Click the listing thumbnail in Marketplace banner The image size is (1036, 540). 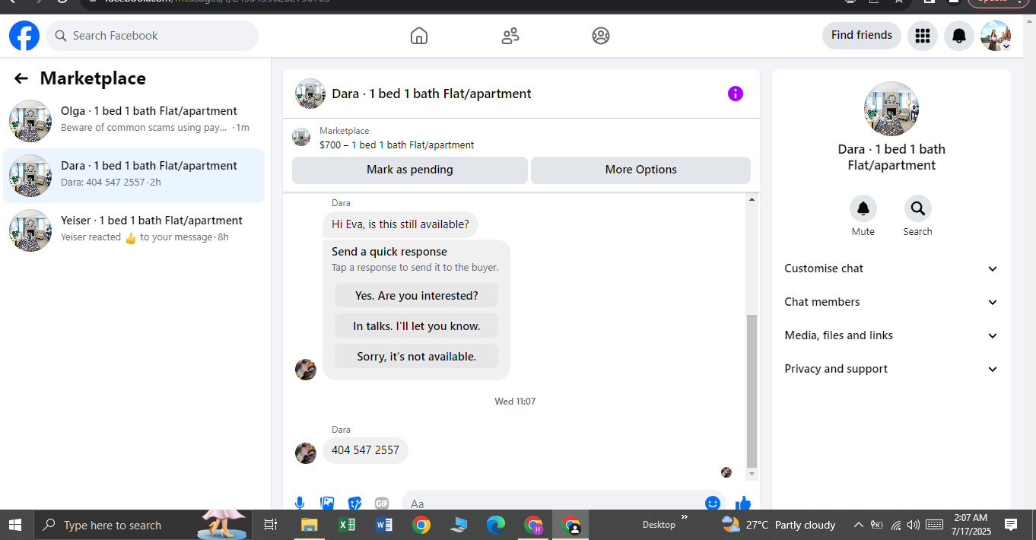tap(301, 138)
